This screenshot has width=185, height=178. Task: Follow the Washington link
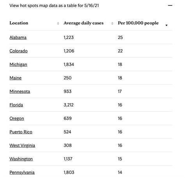point(21,159)
